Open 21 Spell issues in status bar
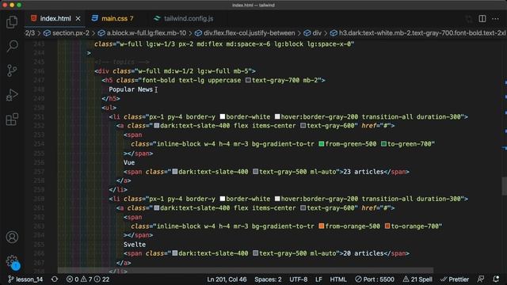Screen dimensions: 507x285 (x=417, y=279)
